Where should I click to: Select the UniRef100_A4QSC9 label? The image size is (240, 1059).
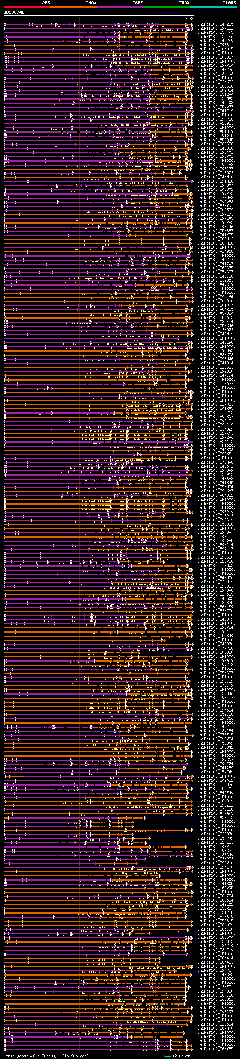click(x=215, y=284)
